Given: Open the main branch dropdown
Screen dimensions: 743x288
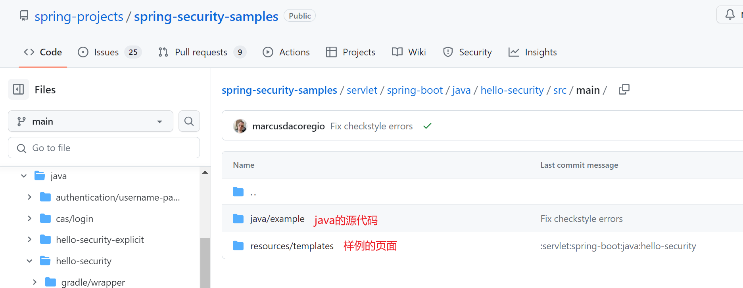Looking at the screenshot, I should [90, 121].
